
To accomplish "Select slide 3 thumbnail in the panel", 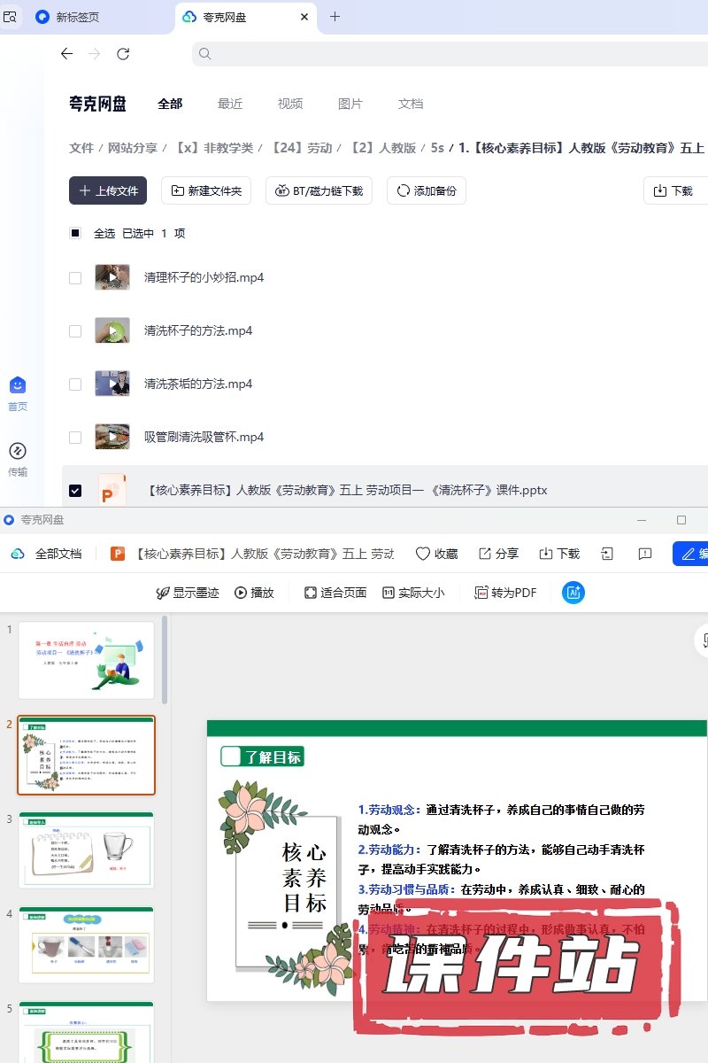I will (x=87, y=850).
